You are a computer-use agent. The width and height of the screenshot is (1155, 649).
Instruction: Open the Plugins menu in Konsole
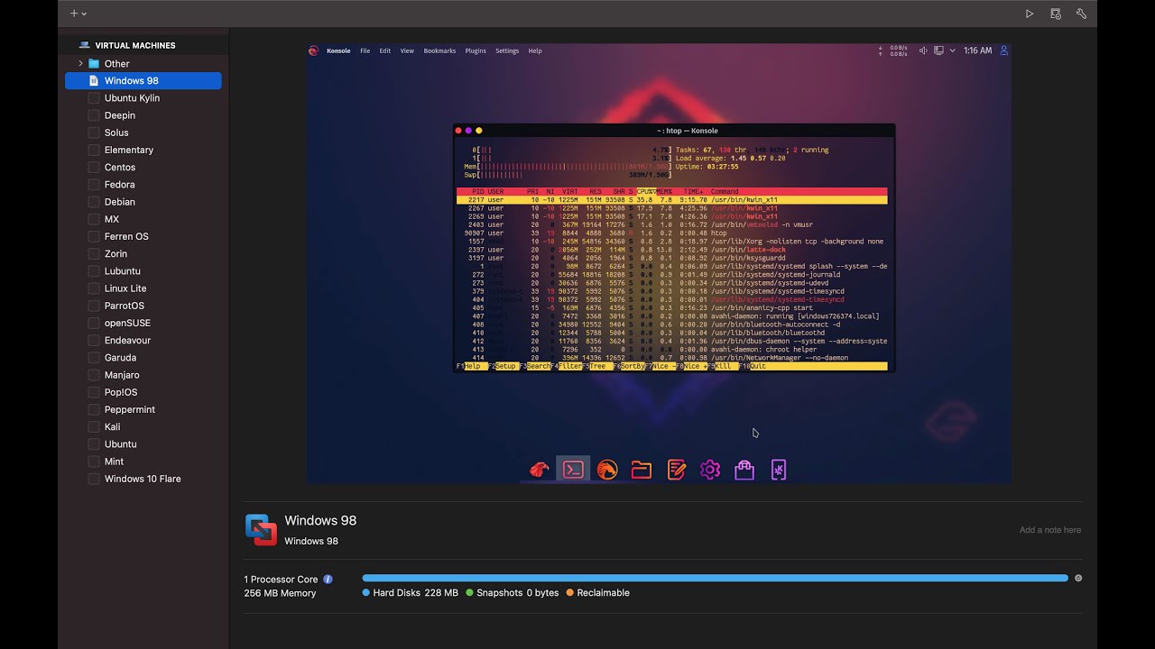pos(476,51)
